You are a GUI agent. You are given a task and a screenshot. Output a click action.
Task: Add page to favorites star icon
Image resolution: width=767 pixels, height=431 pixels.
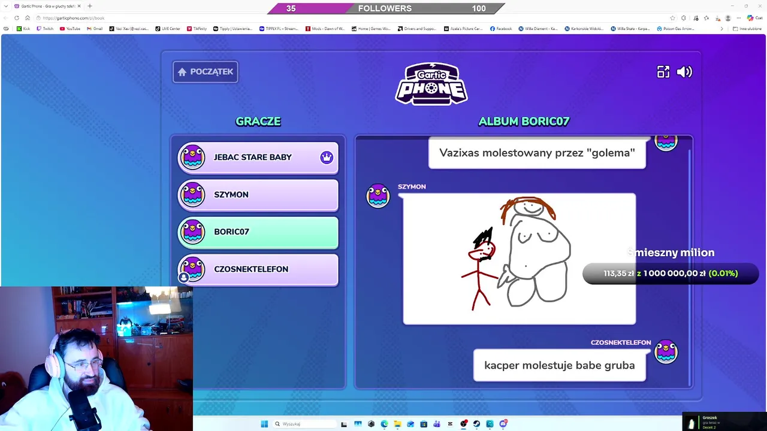click(x=672, y=18)
